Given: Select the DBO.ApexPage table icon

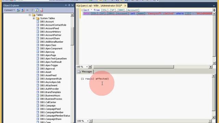Looking at the screenshot, I should (x=38, y=55).
